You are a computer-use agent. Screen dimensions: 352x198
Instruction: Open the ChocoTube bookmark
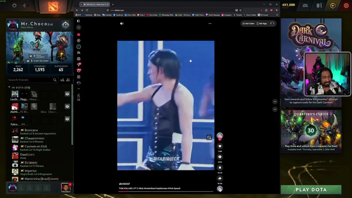click(152, 15)
